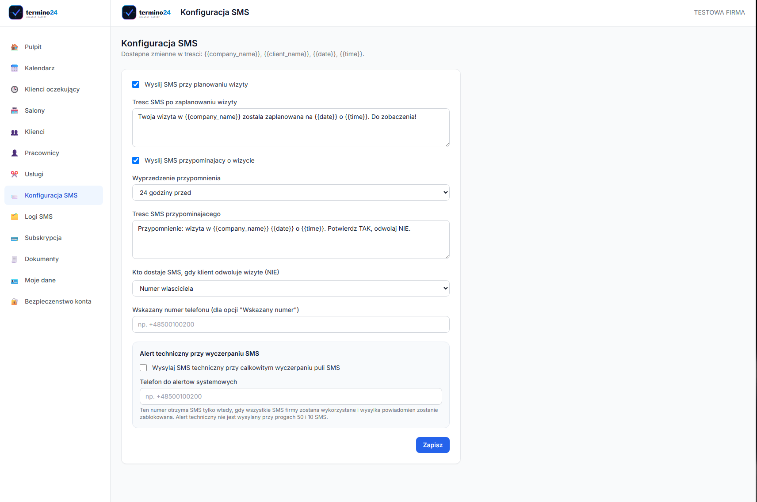Open Dokumenty in the sidebar
Image resolution: width=757 pixels, height=502 pixels.
[54, 259]
